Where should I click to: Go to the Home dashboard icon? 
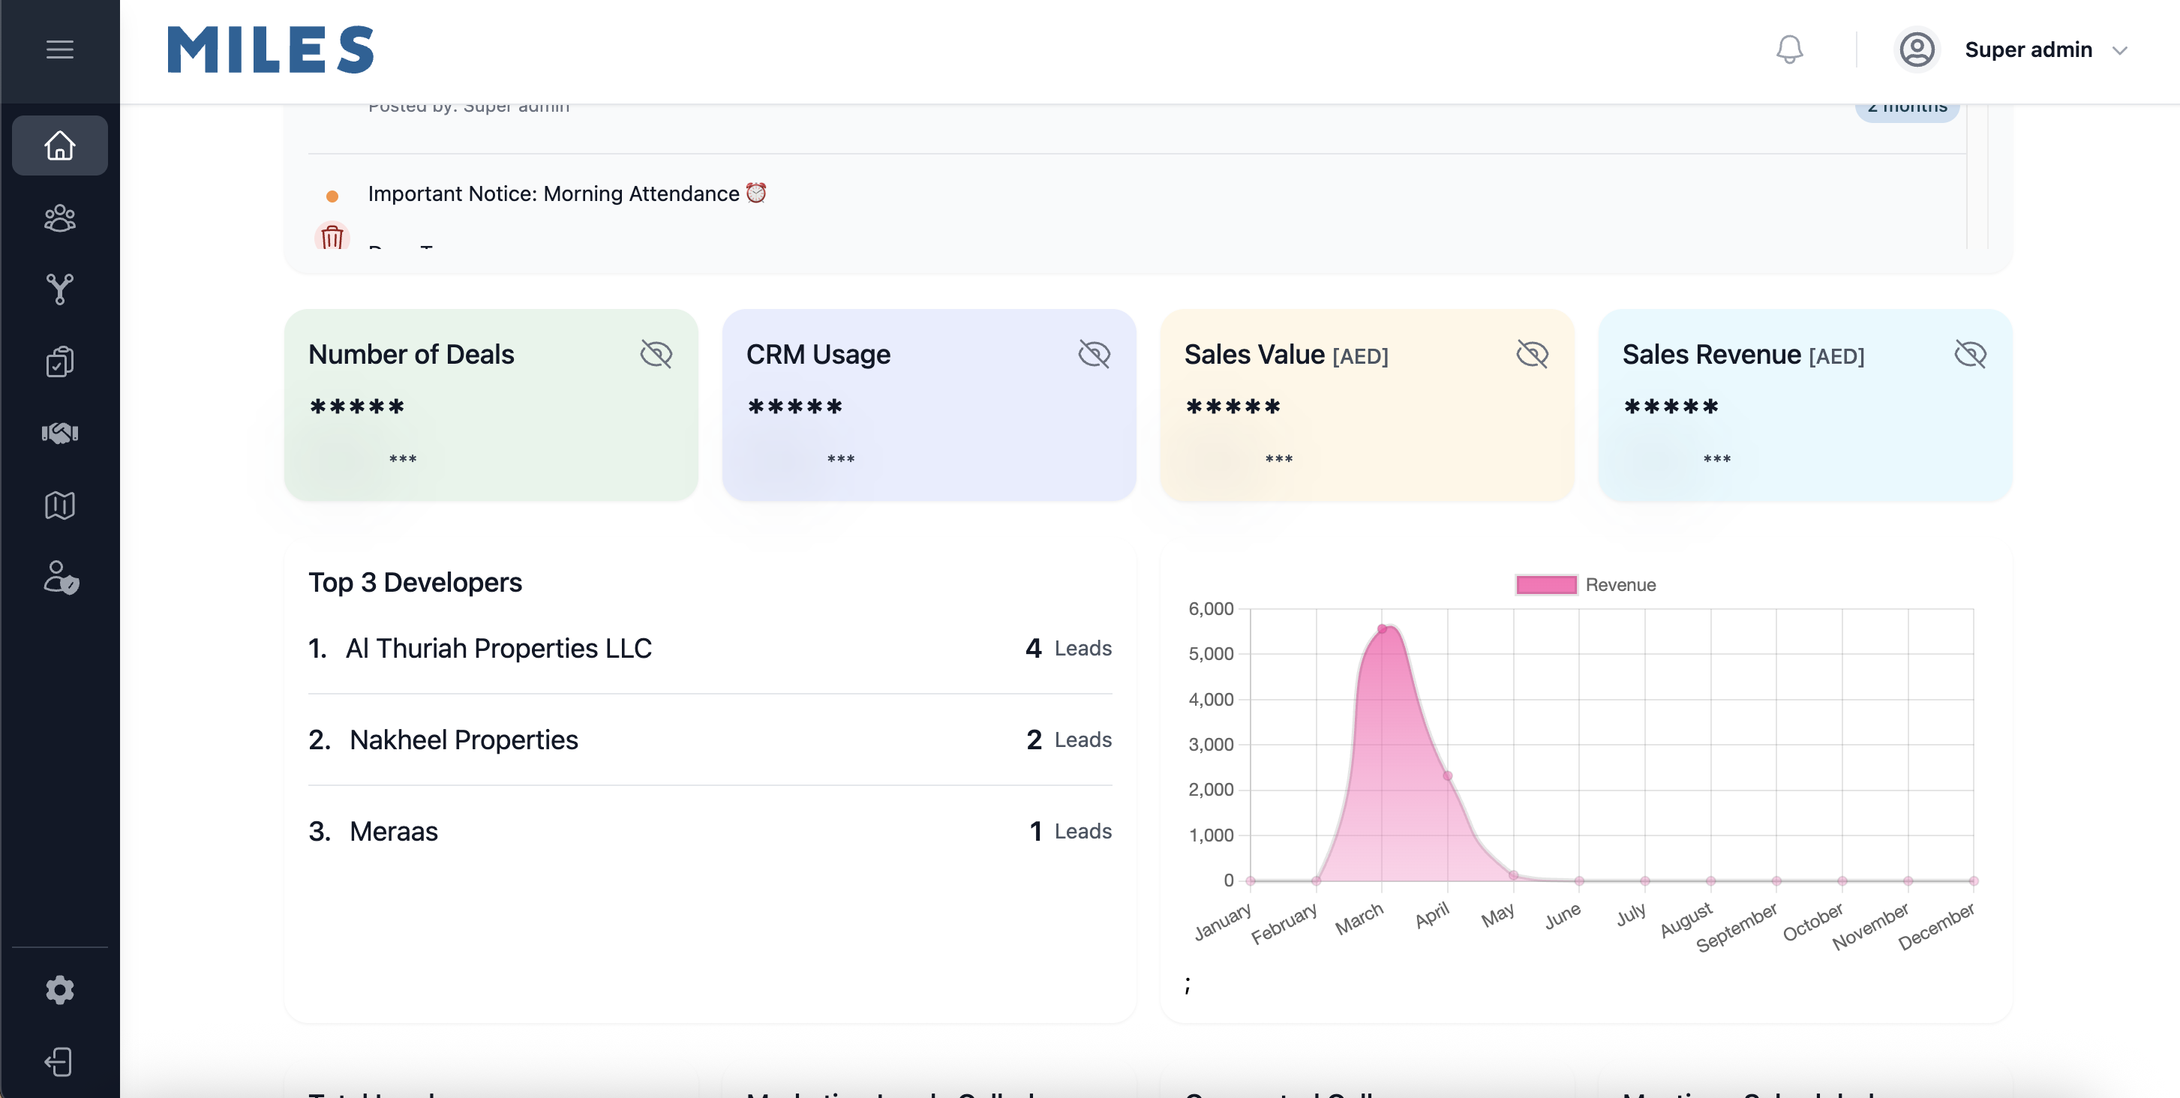coord(59,145)
